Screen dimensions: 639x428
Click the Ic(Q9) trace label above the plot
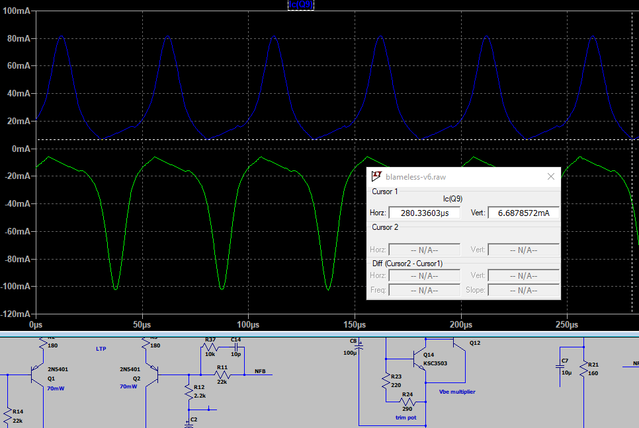coord(301,5)
